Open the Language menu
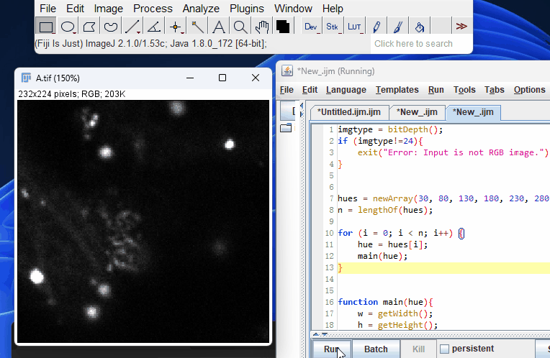The width and height of the screenshot is (550, 358). click(x=346, y=90)
